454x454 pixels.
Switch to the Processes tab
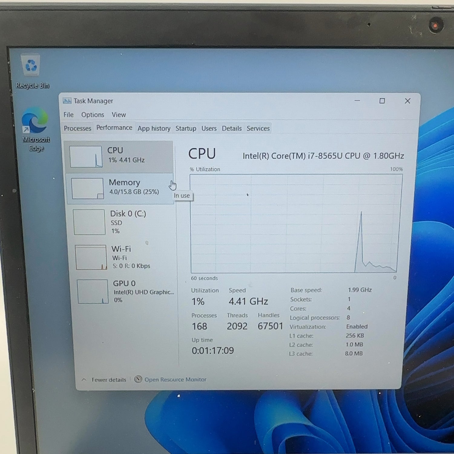[77, 128]
